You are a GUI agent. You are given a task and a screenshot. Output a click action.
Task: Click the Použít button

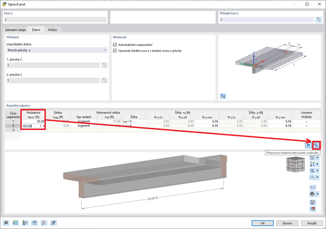point(312,223)
